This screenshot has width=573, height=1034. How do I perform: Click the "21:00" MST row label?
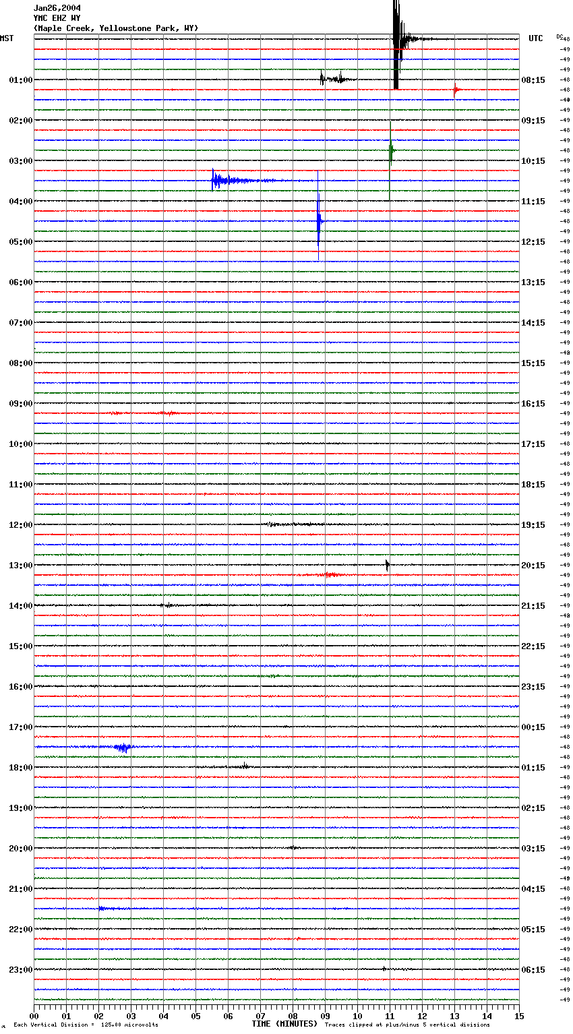[x=21, y=889]
